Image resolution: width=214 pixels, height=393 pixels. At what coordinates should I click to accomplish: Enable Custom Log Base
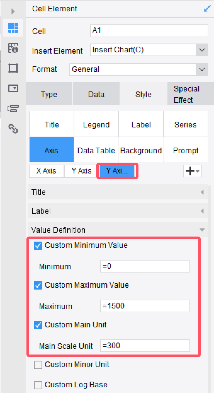tap(38, 385)
